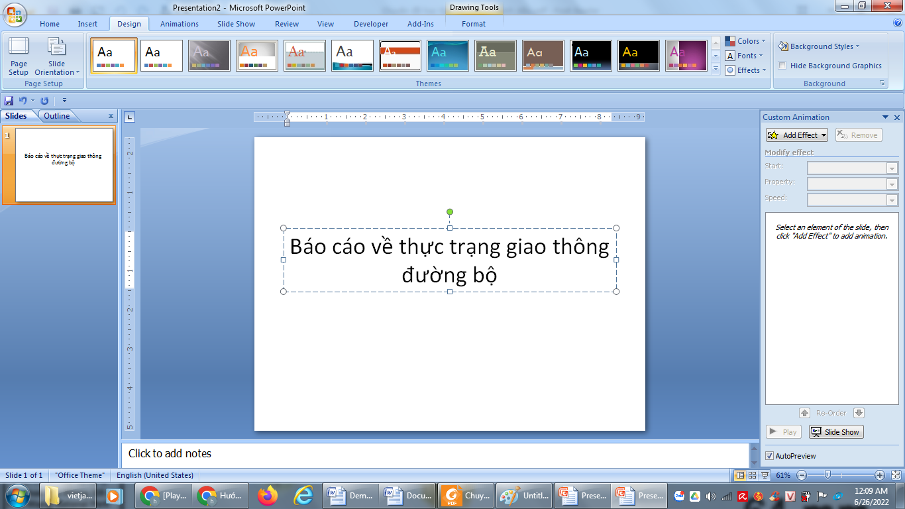Switch to the Slide Show tab
Image resolution: width=905 pixels, height=509 pixels.
coord(236,24)
